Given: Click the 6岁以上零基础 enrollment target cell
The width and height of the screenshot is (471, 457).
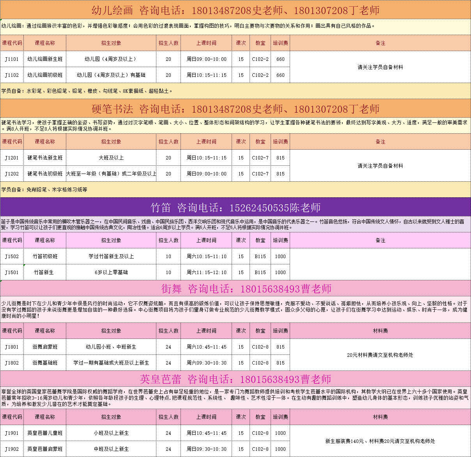Looking at the screenshot, I should pos(111,273).
